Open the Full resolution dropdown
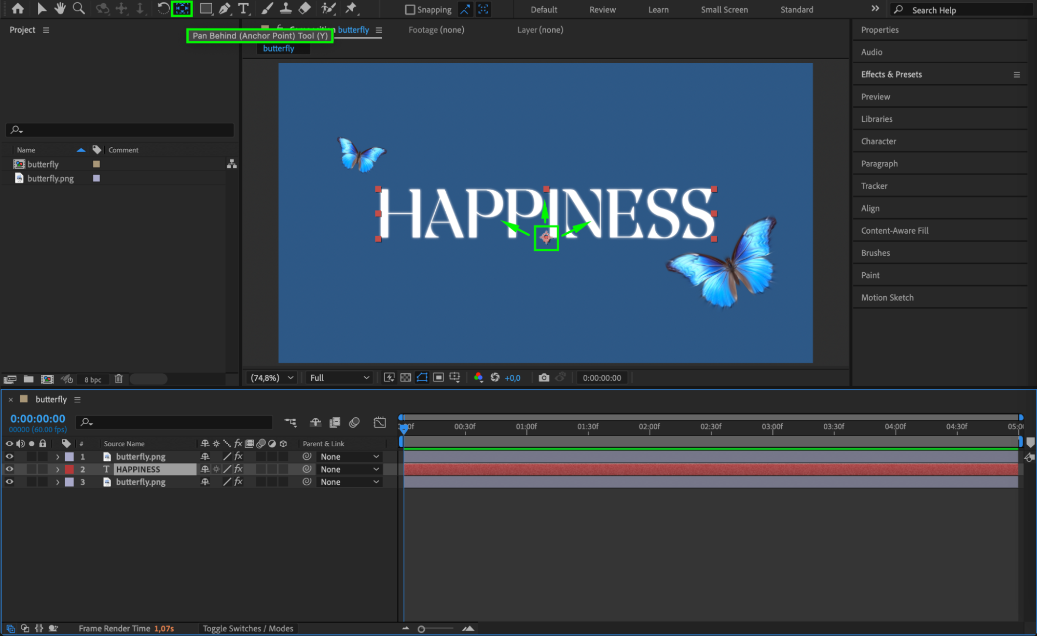The height and width of the screenshot is (636, 1037). coord(339,378)
